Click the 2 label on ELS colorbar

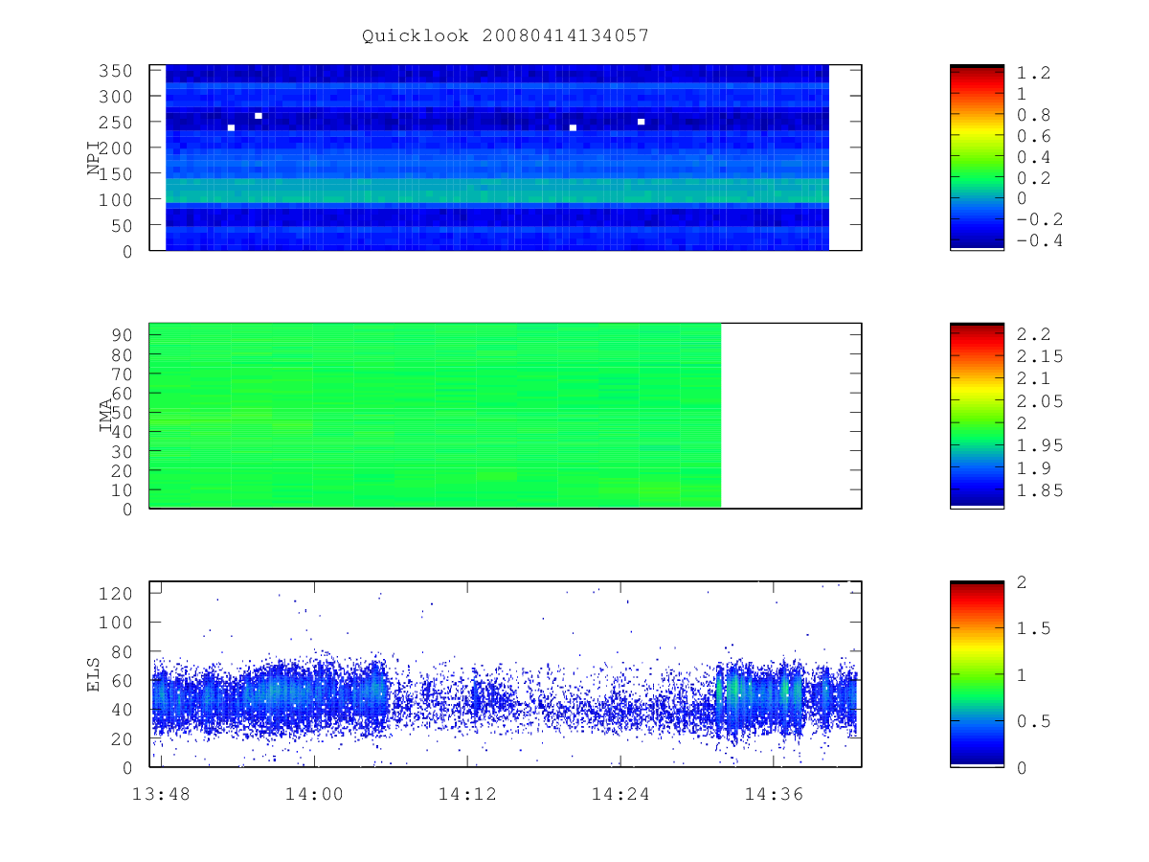pyautogui.click(x=1022, y=582)
